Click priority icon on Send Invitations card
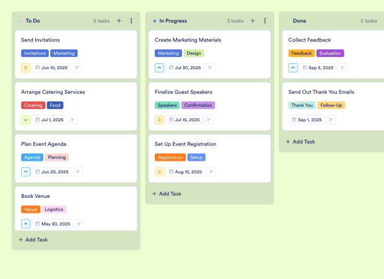The width and height of the screenshot is (384, 279). pos(26,68)
